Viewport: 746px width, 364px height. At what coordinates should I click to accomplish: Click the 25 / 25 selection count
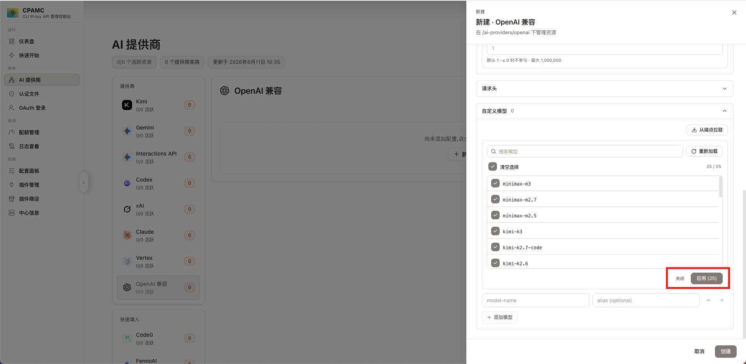click(x=713, y=166)
